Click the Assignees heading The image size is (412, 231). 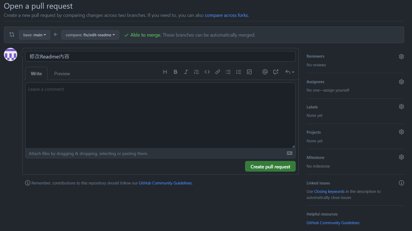(x=315, y=82)
